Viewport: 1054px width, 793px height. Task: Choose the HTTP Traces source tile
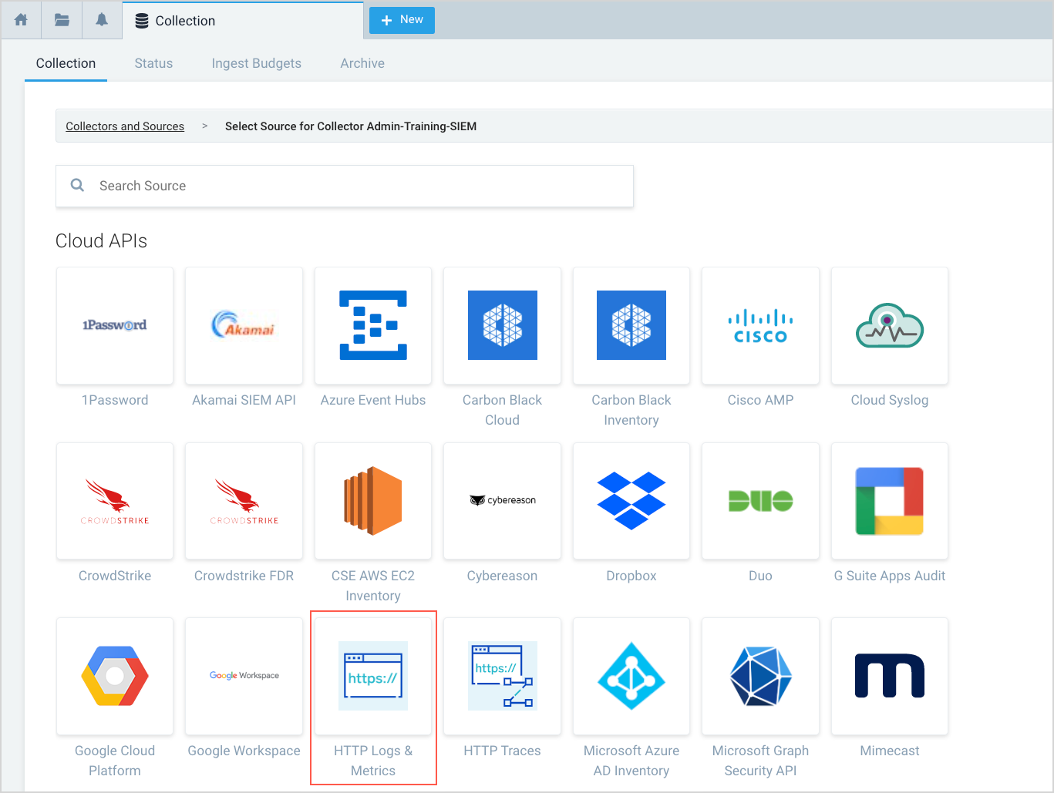coord(502,676)
